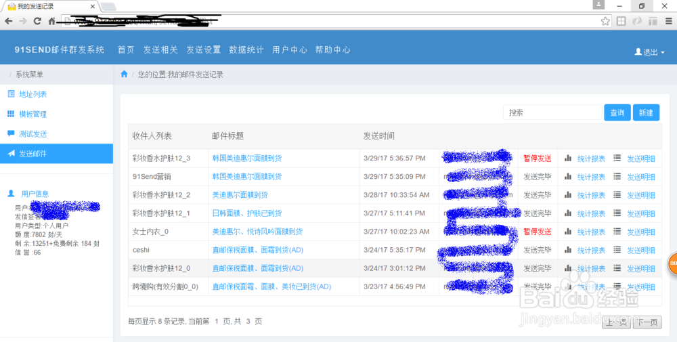Click 用户信息 heading link
This screenshot has width=677, height=342.
click(35, 194)
